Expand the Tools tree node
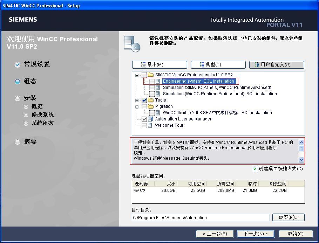The width and height of the screenshot is (319, 243). click(137, 100)
